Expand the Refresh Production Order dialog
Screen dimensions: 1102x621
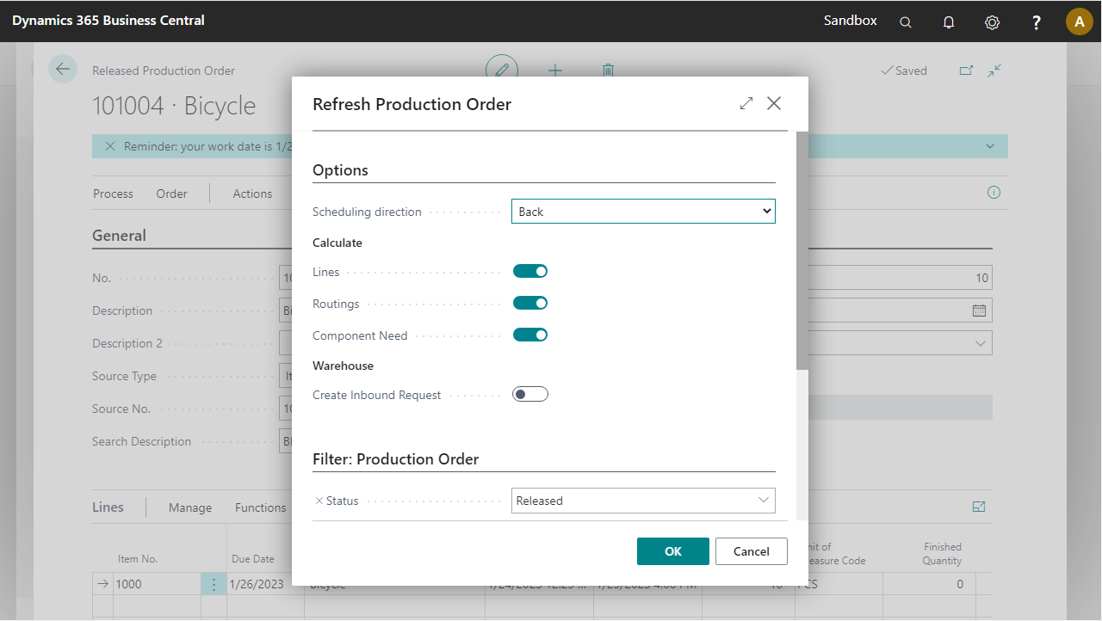pyautogui.click(x=746, y=103)
